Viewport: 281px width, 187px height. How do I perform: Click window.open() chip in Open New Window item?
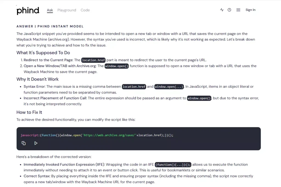[x=117, y=66]
